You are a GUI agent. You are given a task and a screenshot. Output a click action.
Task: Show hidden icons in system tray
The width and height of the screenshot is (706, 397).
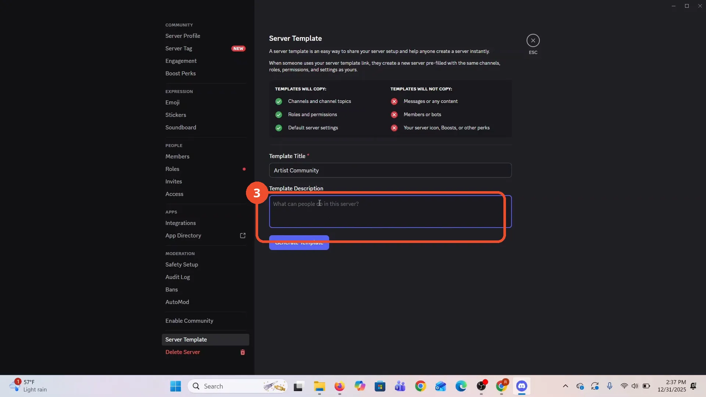566,386
